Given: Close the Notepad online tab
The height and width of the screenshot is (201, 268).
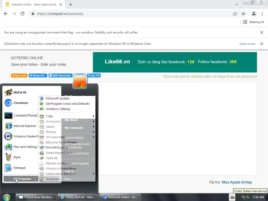Looking at the screenshot, I should tap(61, 4).
